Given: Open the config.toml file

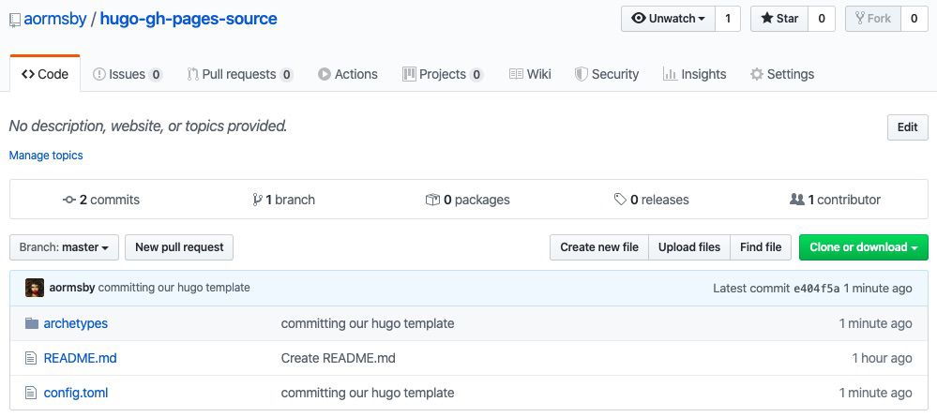Looking at the screenshot, I should tap(76, 393).
